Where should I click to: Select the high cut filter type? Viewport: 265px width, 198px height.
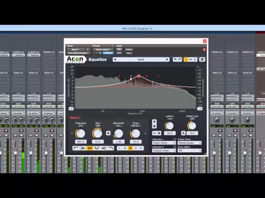(110, 148)
